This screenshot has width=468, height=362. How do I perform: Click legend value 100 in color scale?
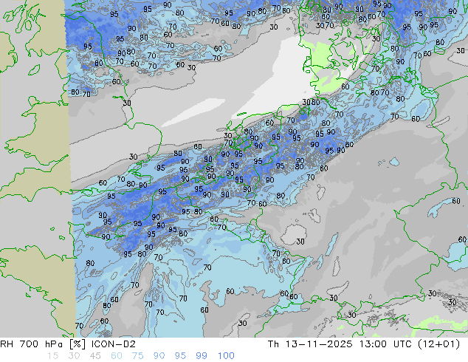click(x=226, y=356)
